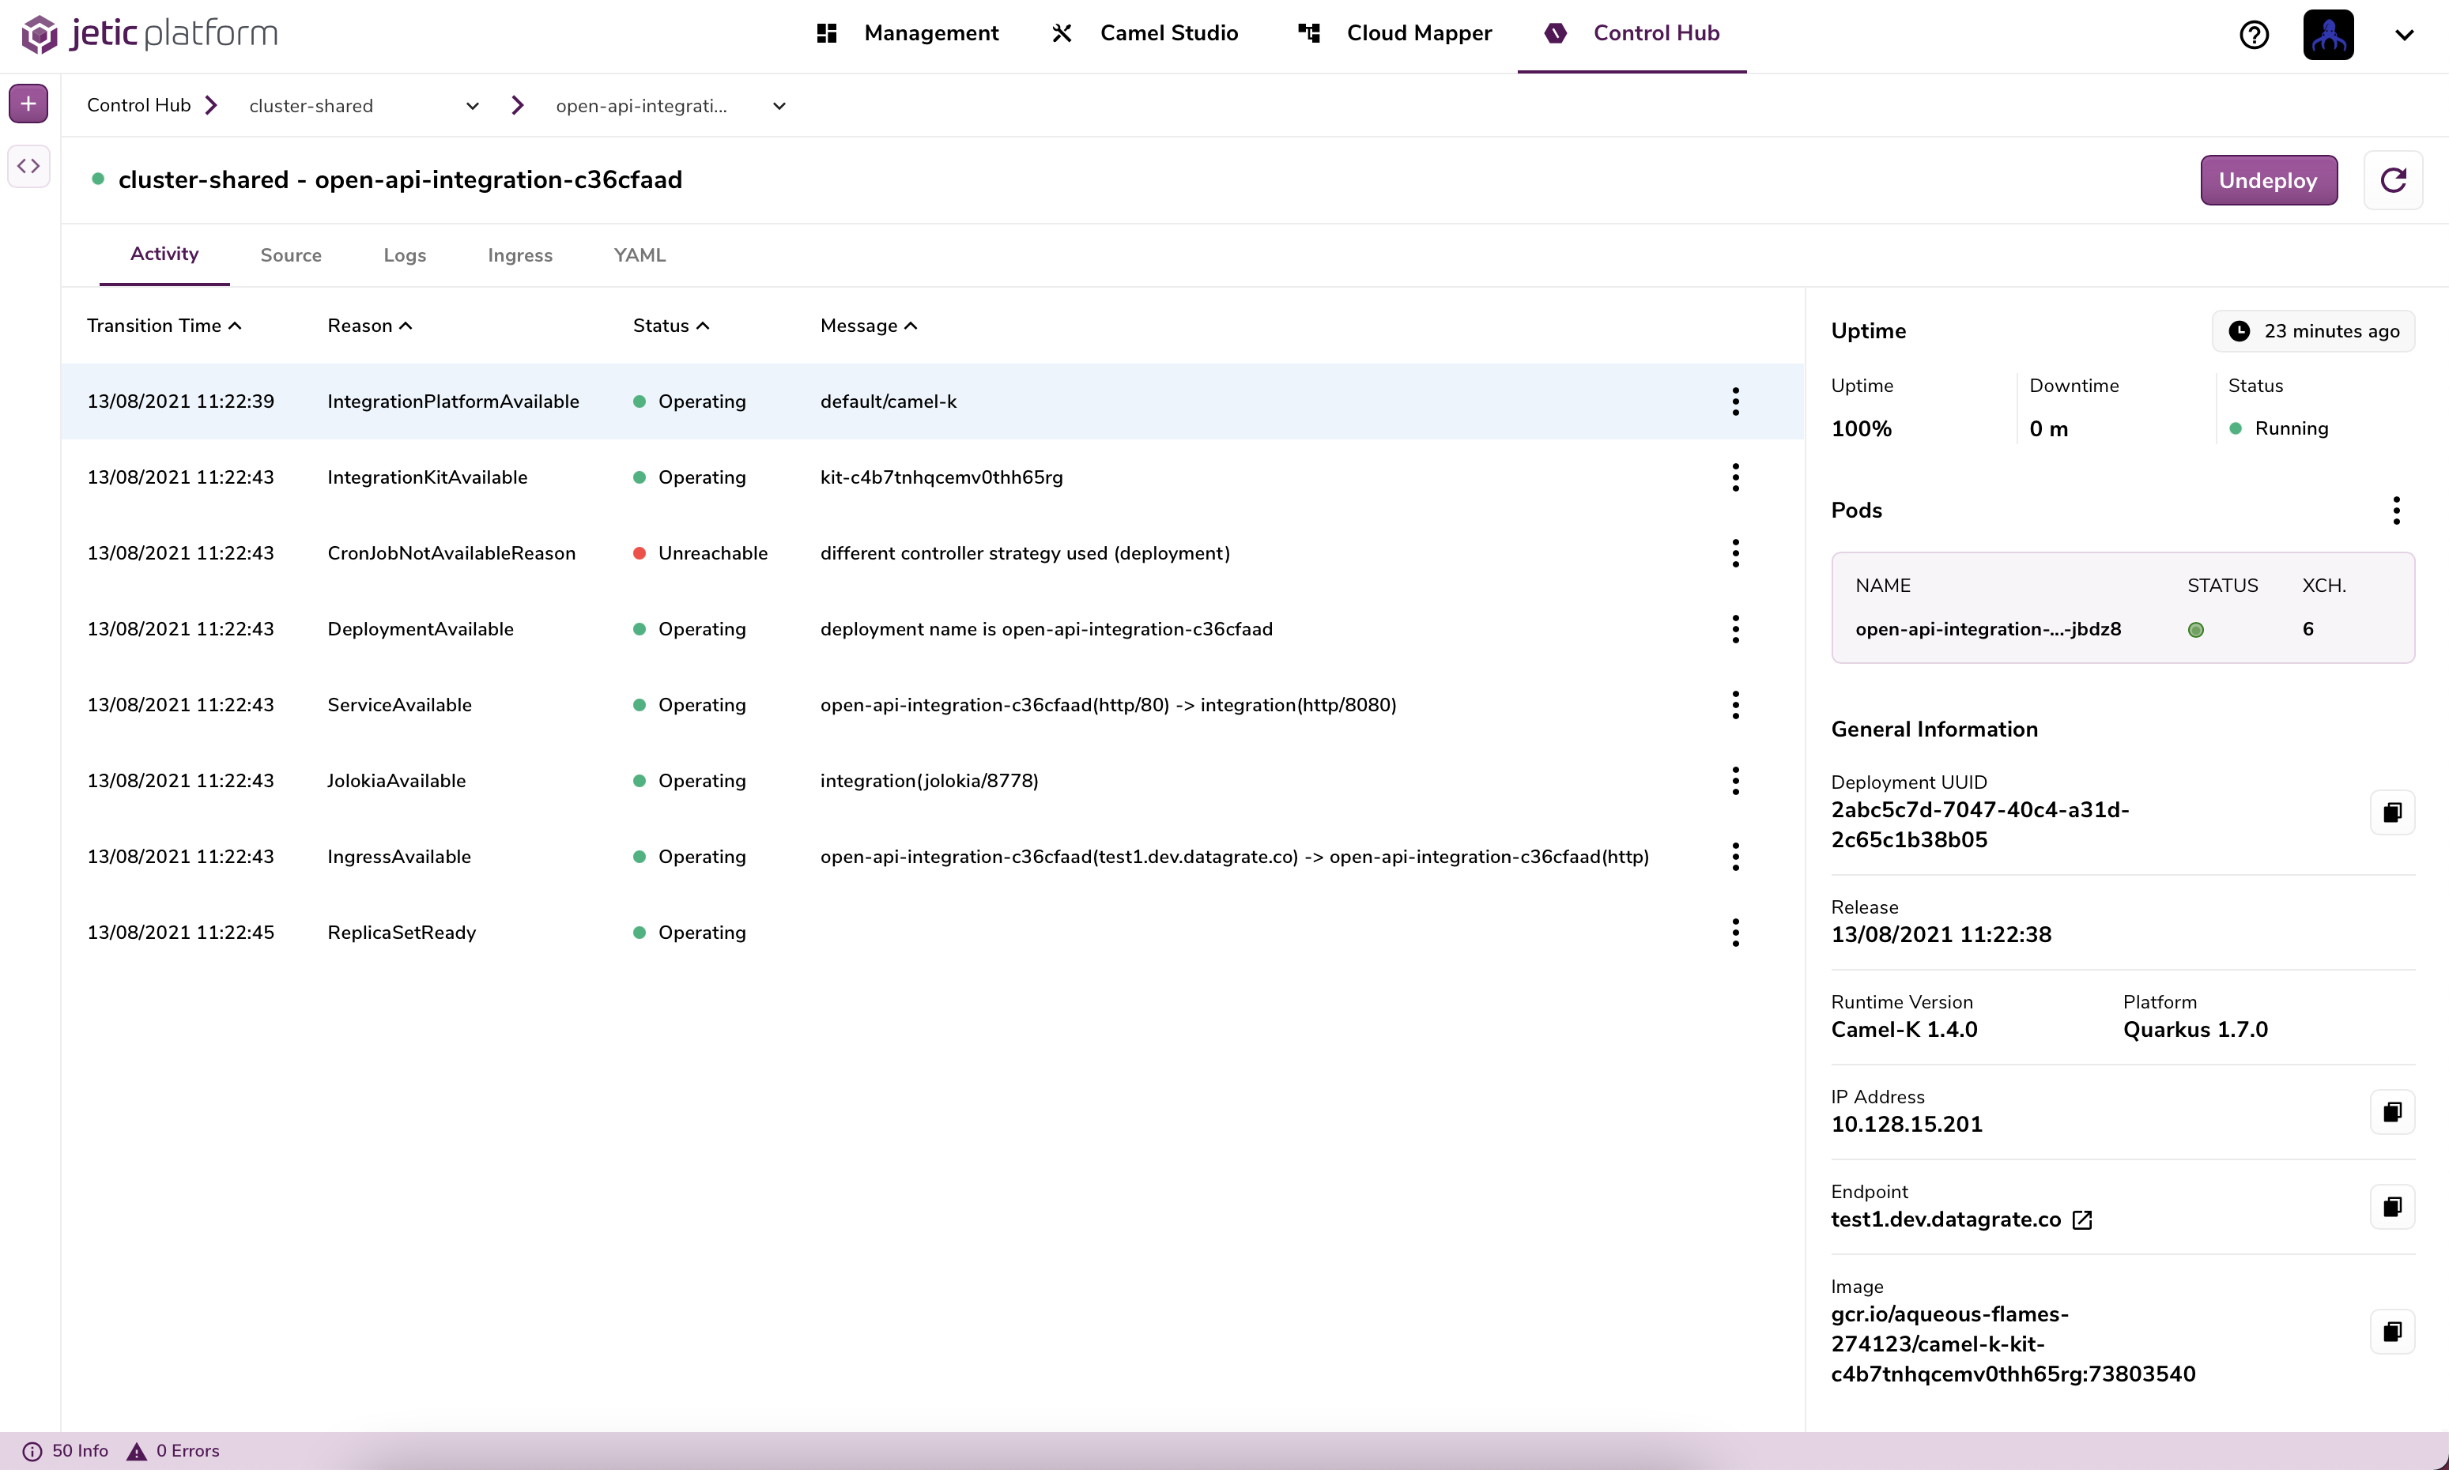
Task: Sort by Transition Time column
Action: point(164,326)
